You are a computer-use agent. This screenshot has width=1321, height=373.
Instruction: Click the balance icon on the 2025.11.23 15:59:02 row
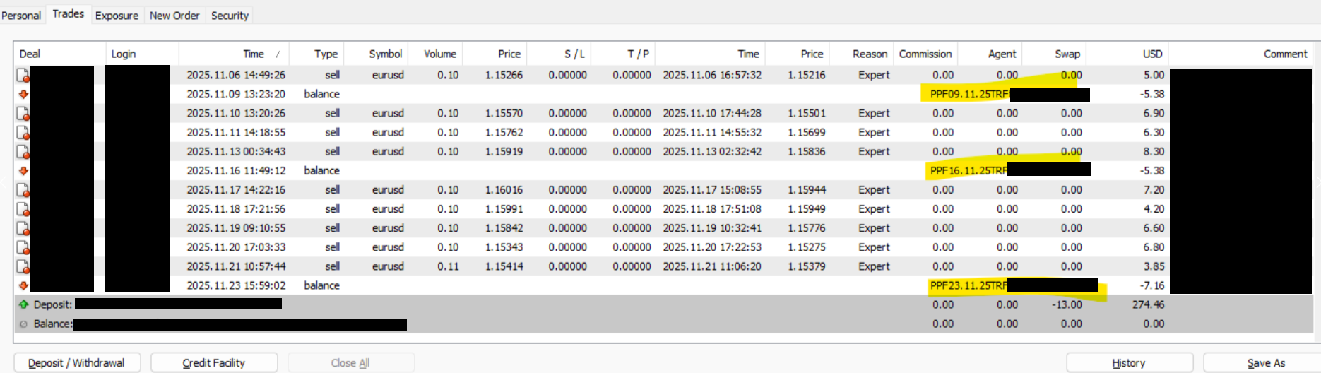pos(23,285)
